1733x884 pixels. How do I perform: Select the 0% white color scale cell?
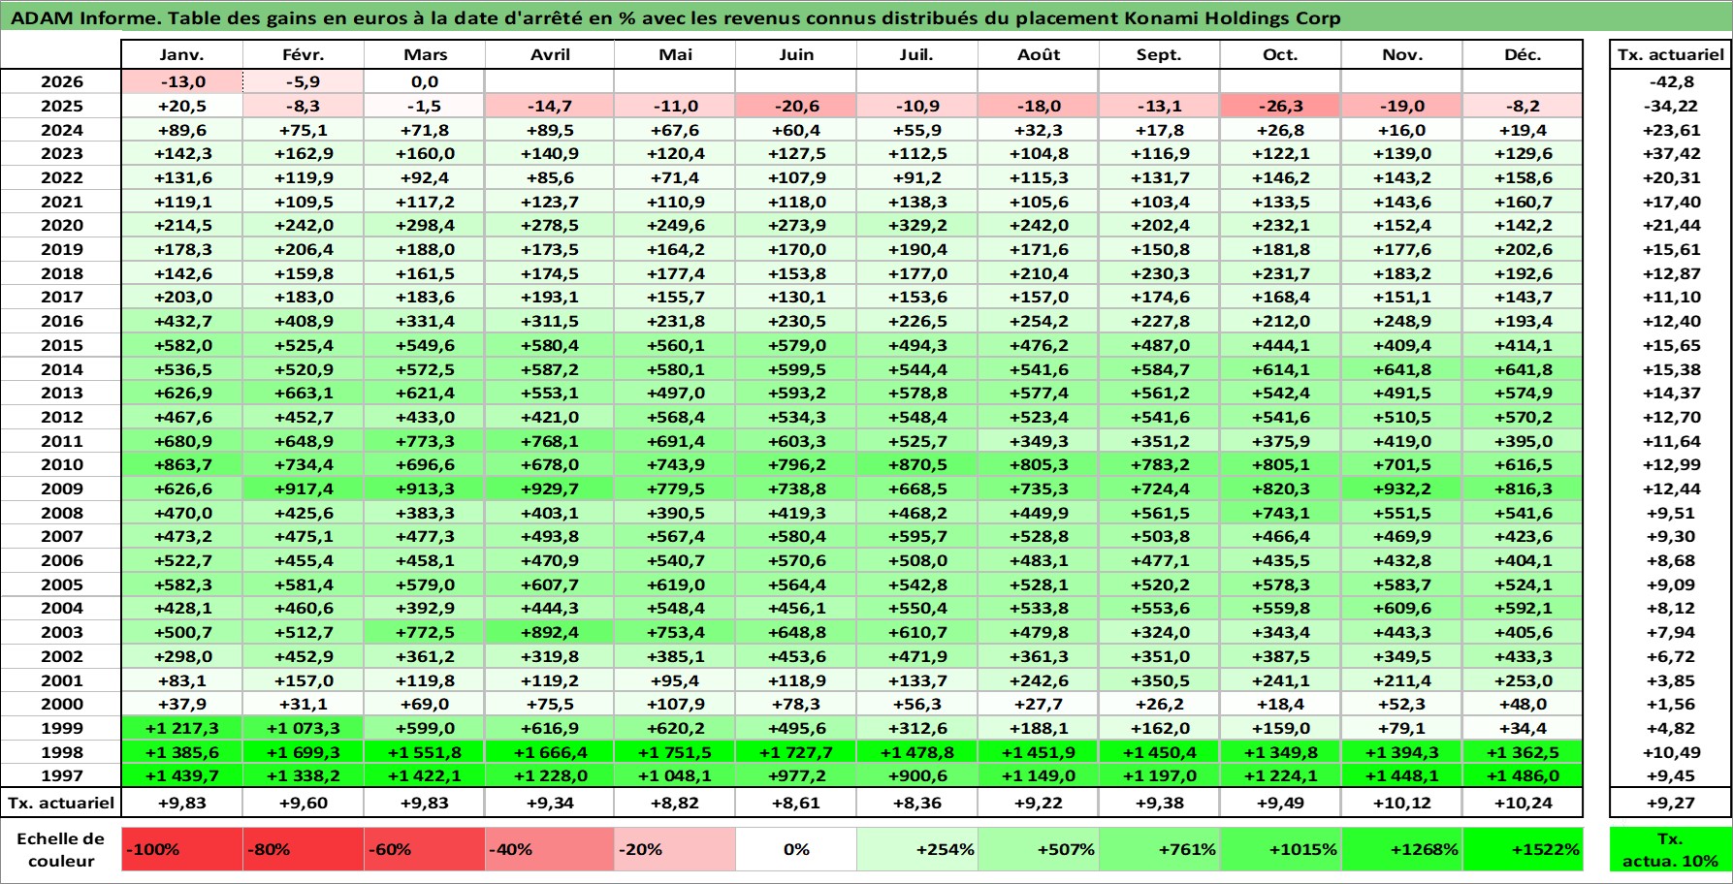[796, 849]
